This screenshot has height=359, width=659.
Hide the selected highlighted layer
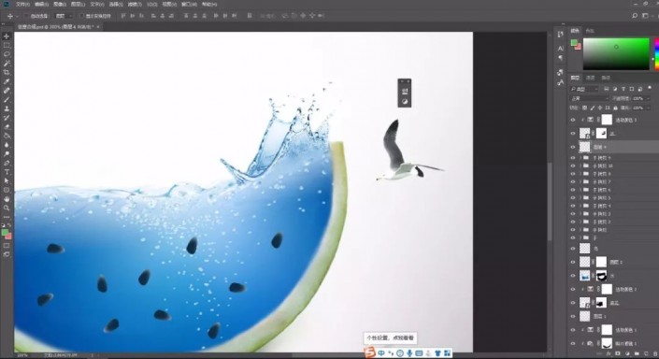(x=573, y=147)
